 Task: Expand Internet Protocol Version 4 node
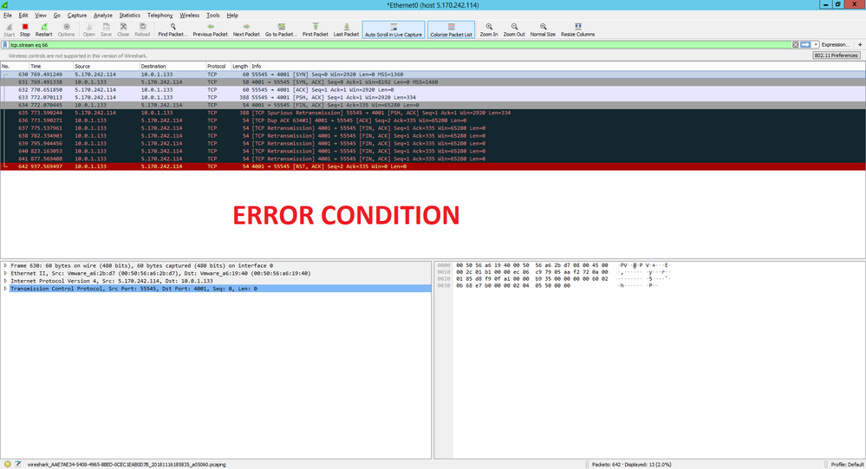(5, 281)
